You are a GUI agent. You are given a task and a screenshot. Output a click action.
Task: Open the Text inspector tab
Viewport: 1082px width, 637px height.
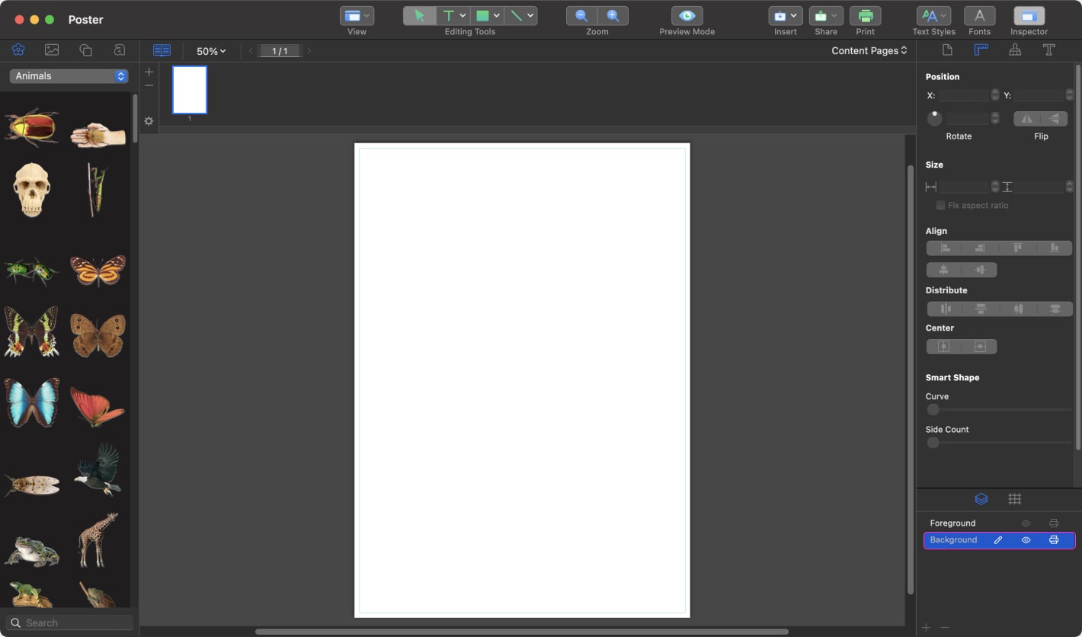click(x=1049, y=50)
